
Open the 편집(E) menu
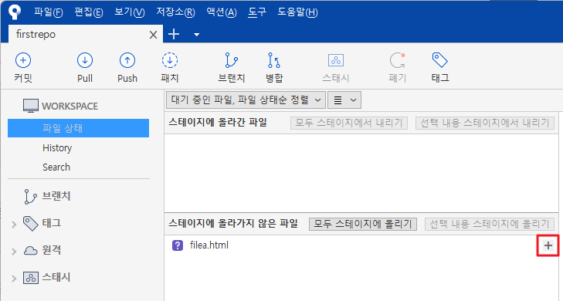tap(89, 12)
